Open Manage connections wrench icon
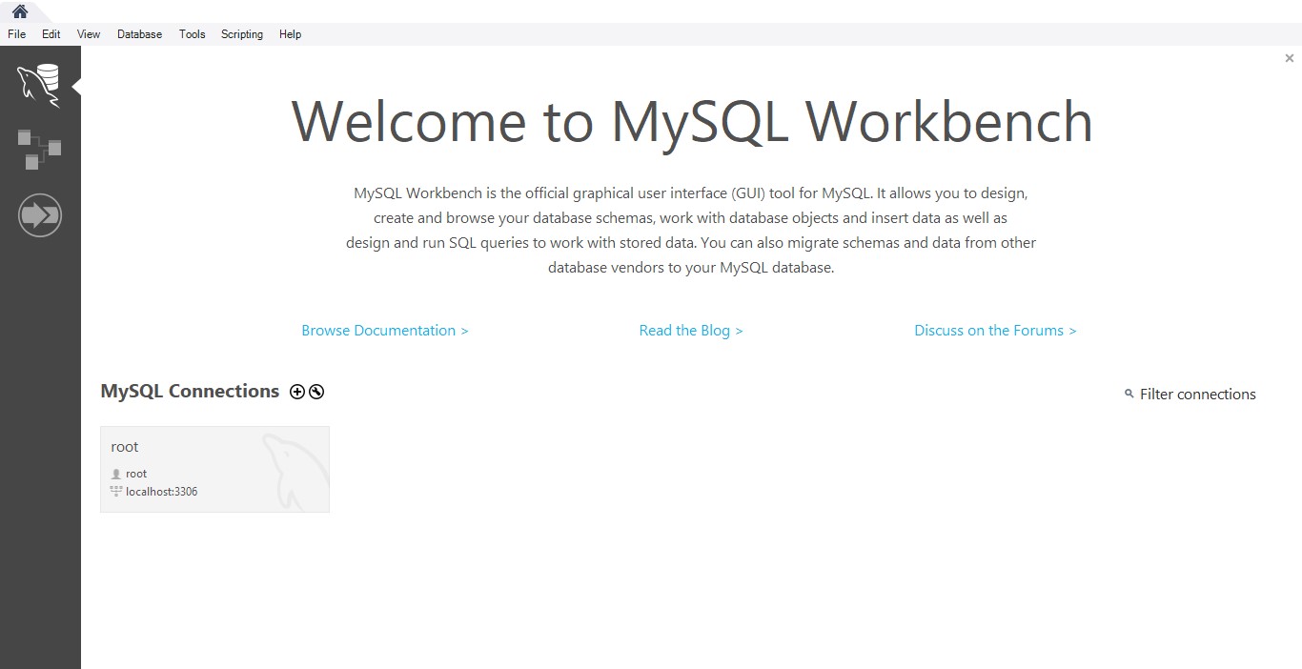1302x669 pixels. (x=316, y=392)
